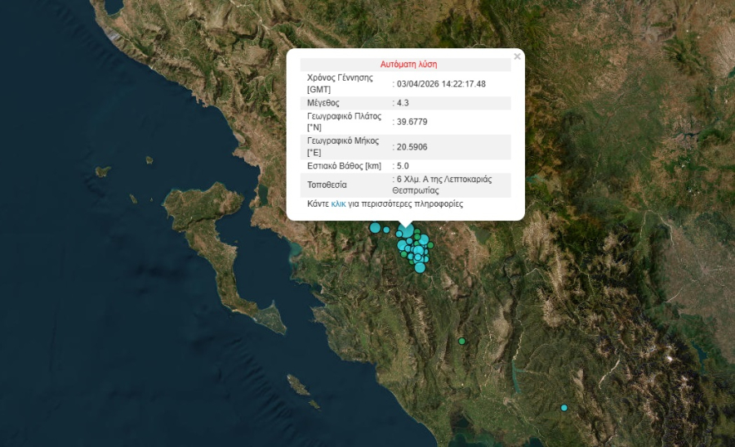Viewport: 735px width, 447px height.
Task: Select the bottom-most cyan marker in the cluster
Action: click(x=420, y=267)
